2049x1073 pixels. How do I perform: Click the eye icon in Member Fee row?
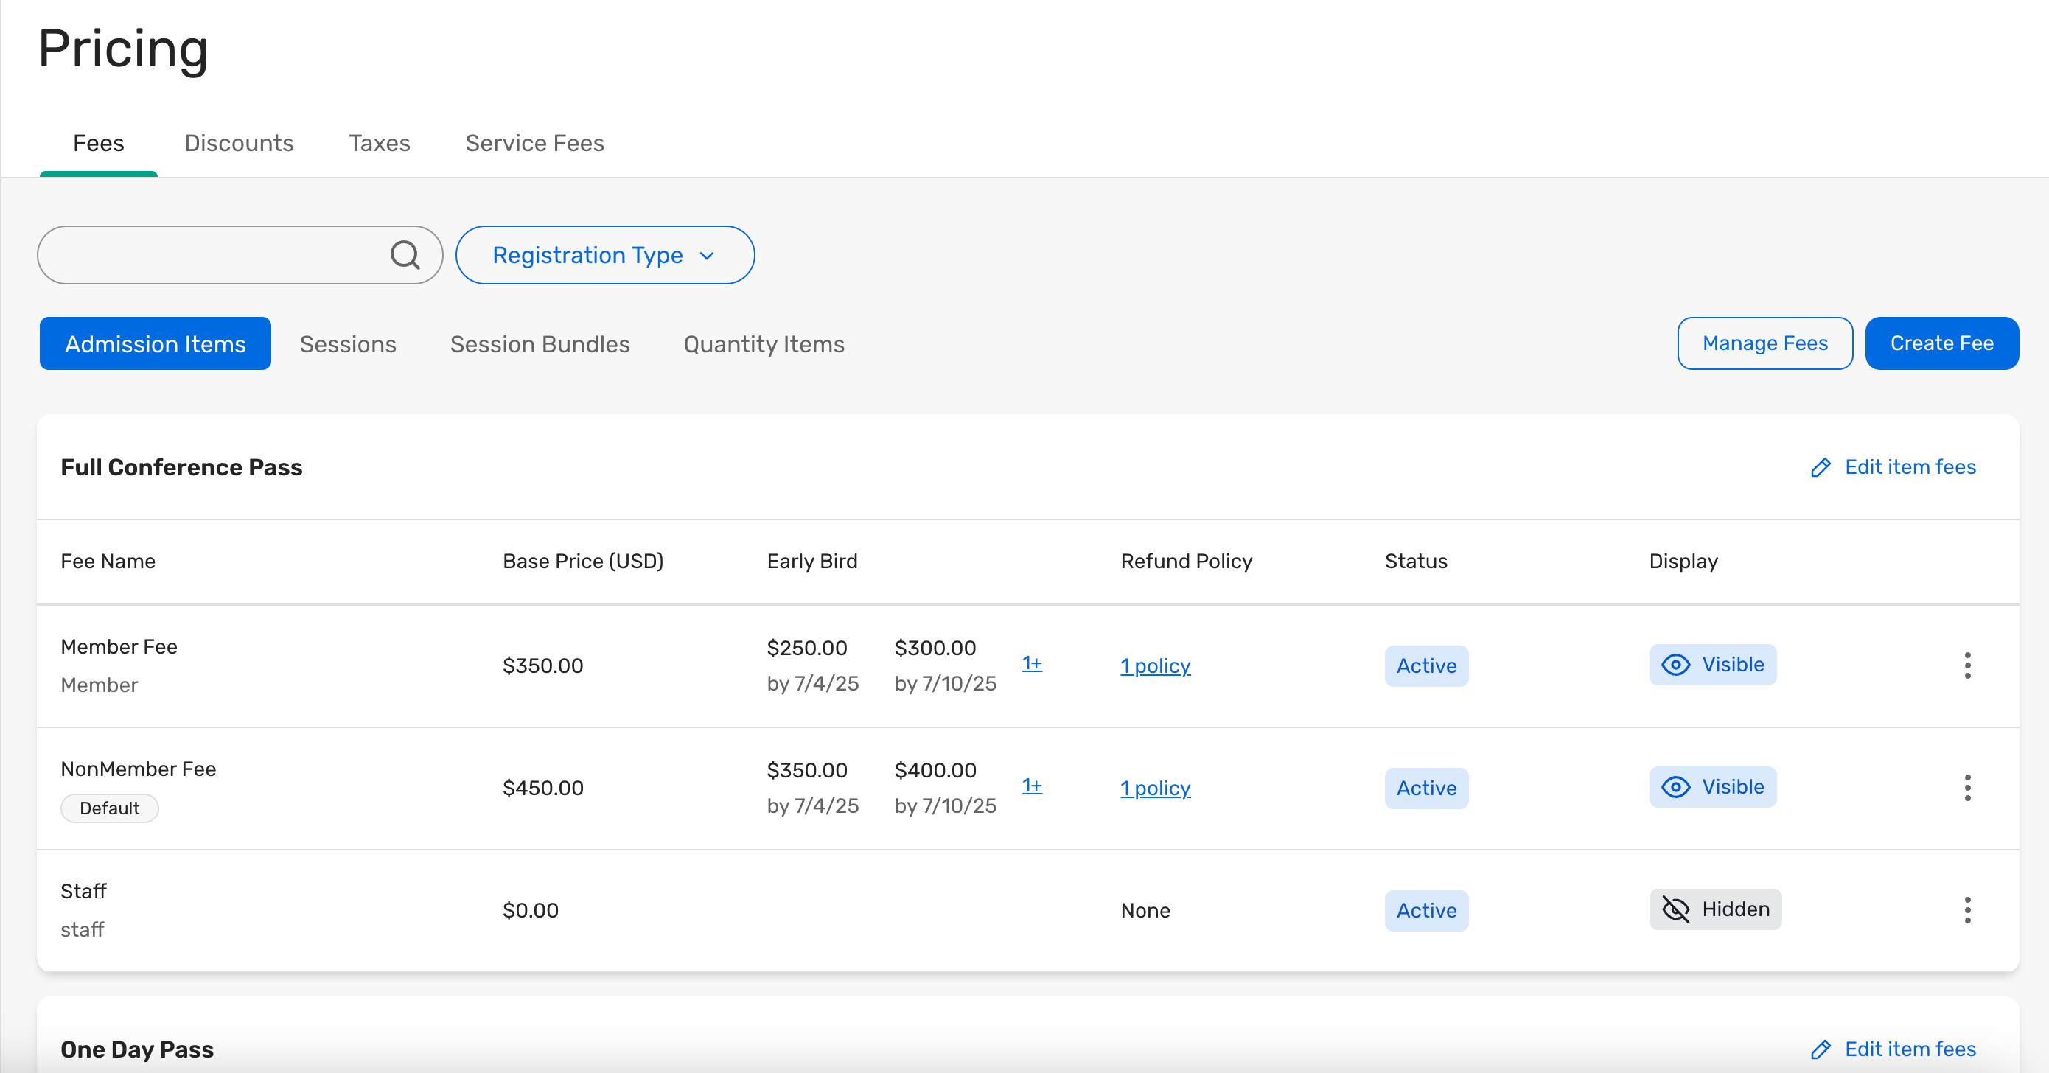coord(1675,665)
